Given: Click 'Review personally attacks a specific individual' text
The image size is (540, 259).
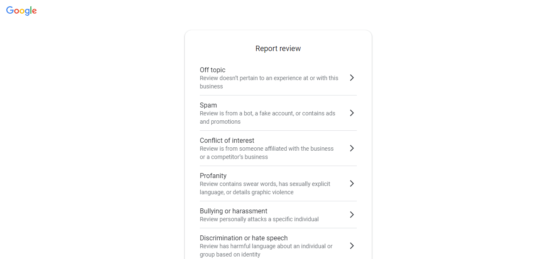Looking at the screenshot, I should (259, 219).
